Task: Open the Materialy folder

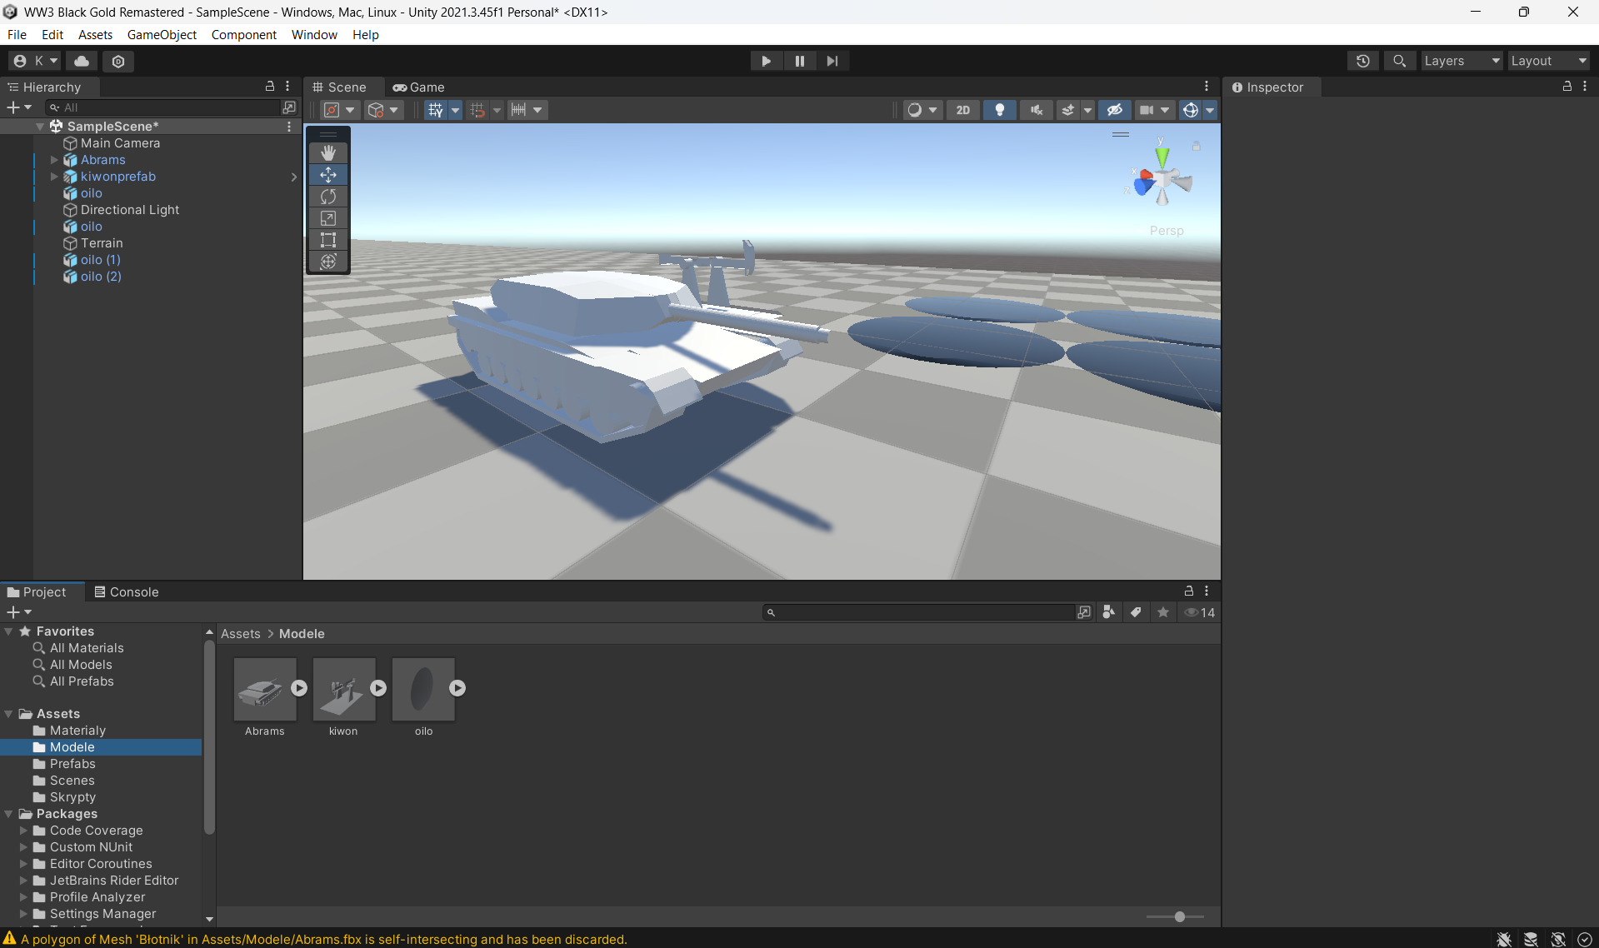Action: [x=77, y=731]
